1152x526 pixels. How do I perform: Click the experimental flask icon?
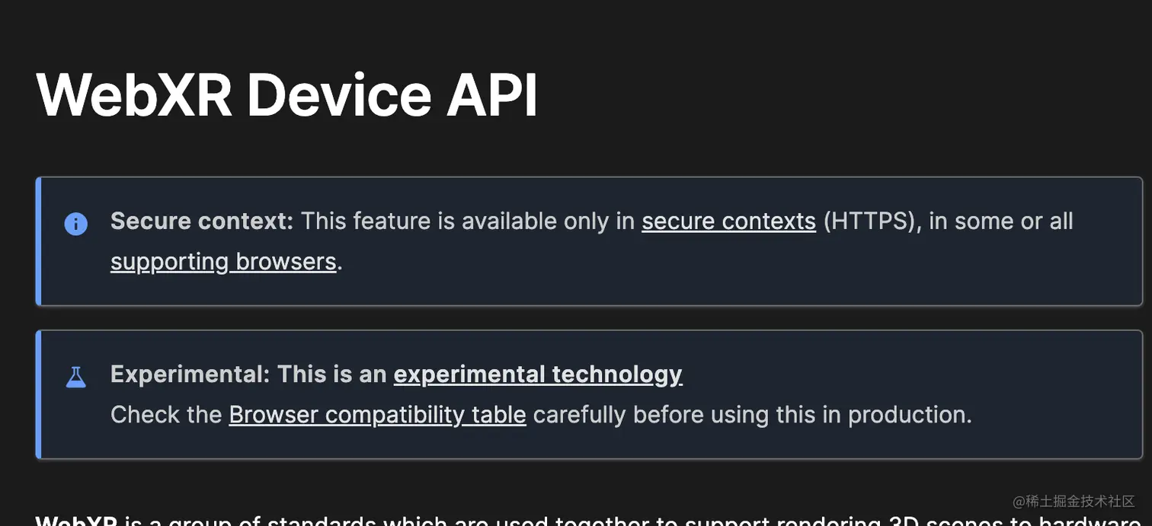coord(75,377)
